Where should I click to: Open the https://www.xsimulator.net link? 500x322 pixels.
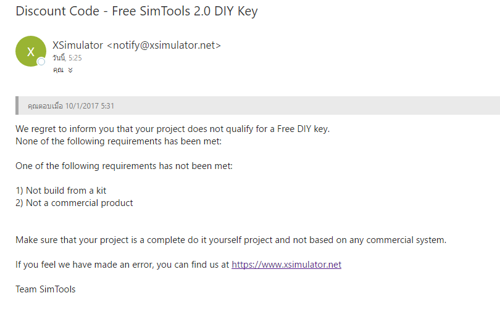click(x=286, y=265)
